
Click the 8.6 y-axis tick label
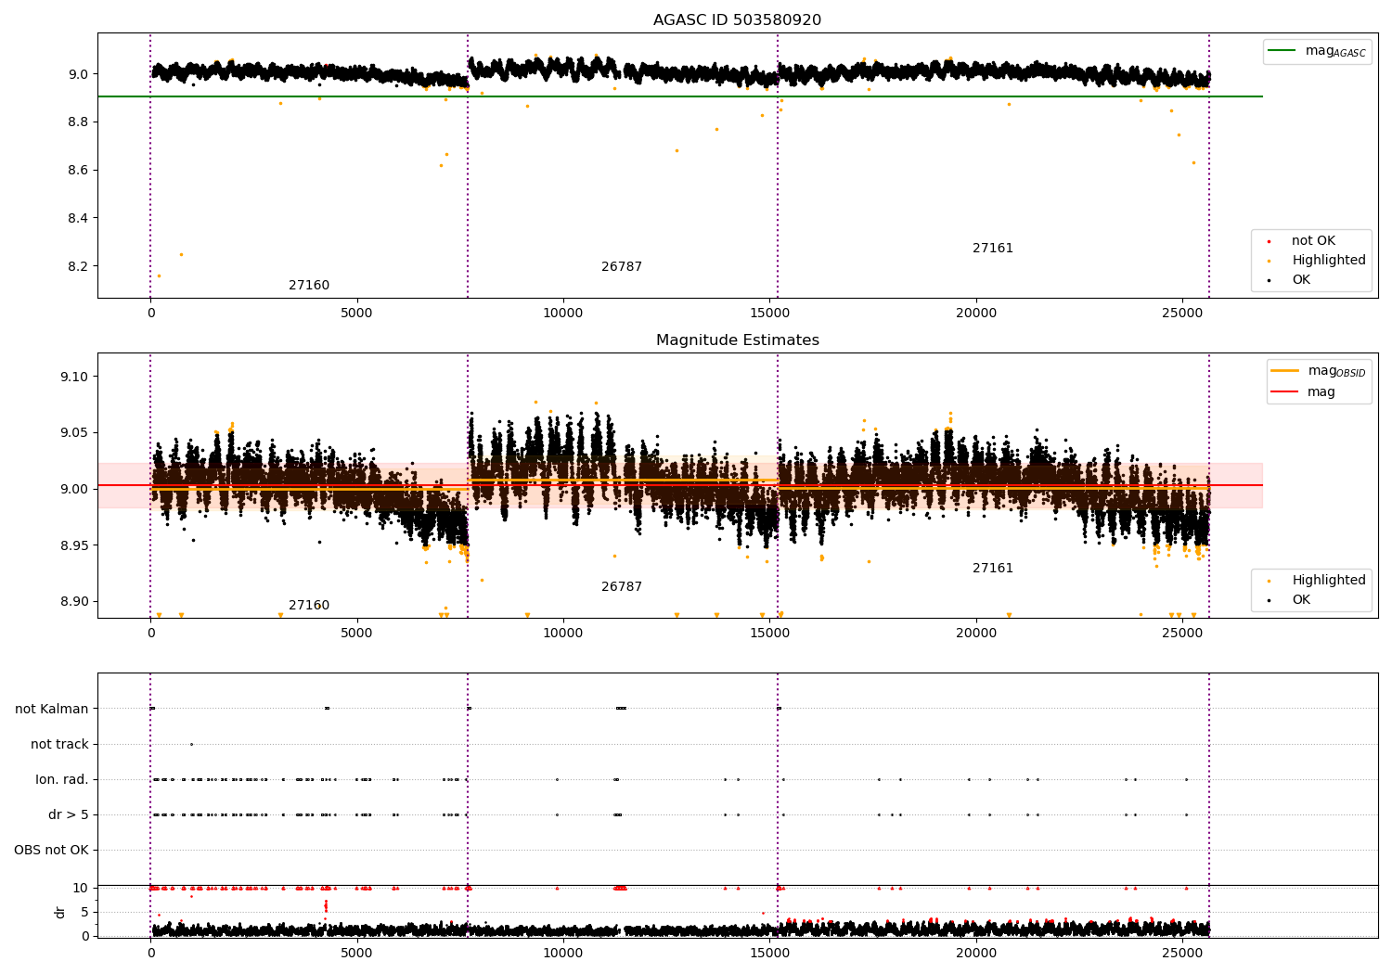pos(77,170)
